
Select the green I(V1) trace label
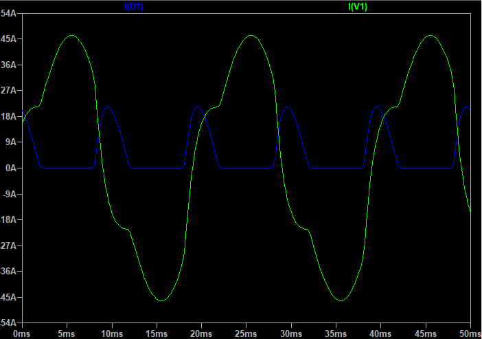[x=358, y=6]
